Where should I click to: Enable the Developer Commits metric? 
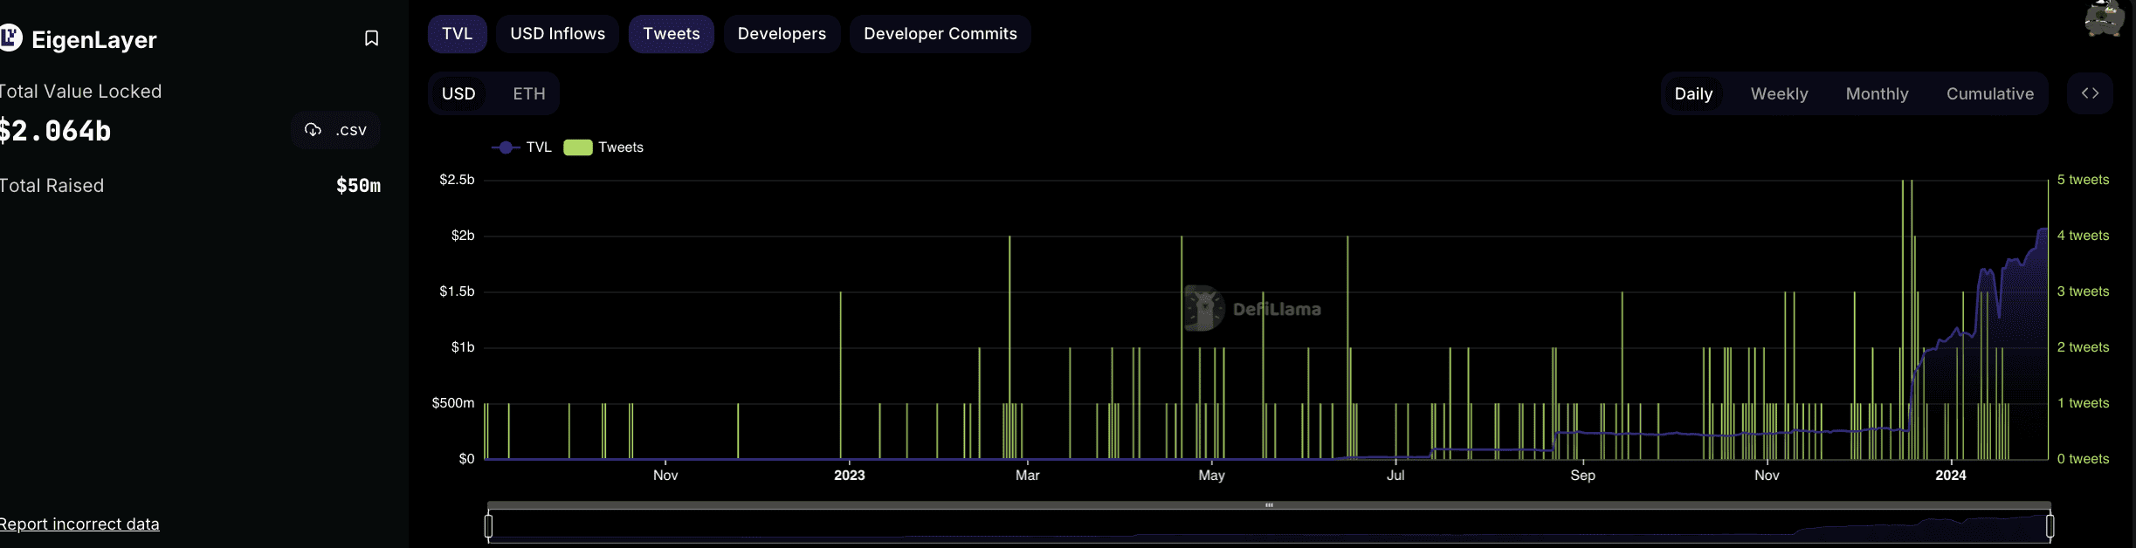[x=940, y=34]
